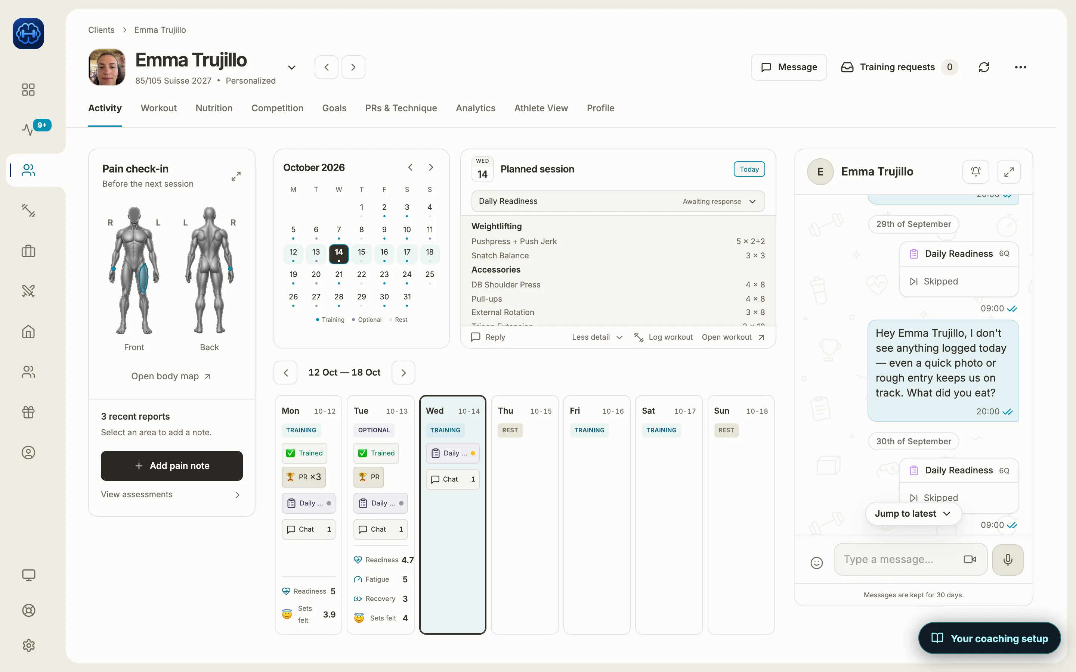The height and width of the screenshot is (672, 1076).
Task: Expand the Daily Readiness awaiting response row
Action: point(618,201)
